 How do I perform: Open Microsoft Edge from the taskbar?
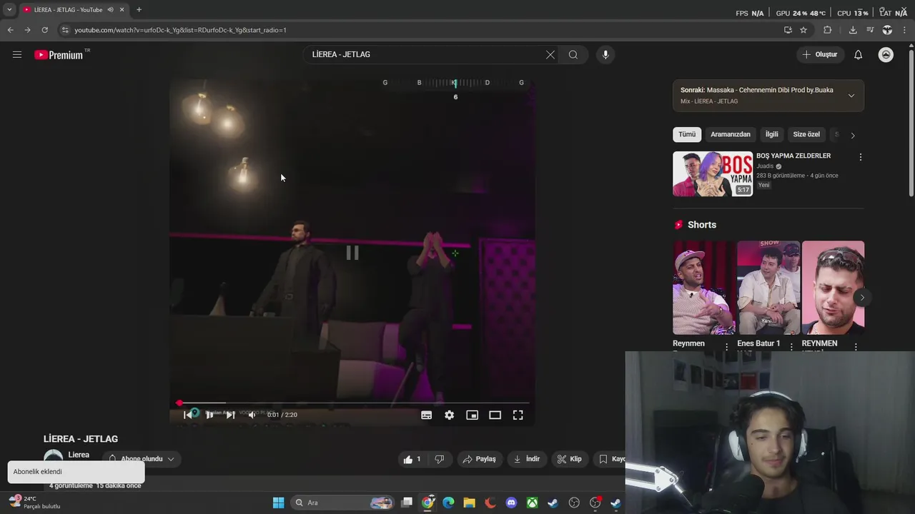click(x=448, y=503)
